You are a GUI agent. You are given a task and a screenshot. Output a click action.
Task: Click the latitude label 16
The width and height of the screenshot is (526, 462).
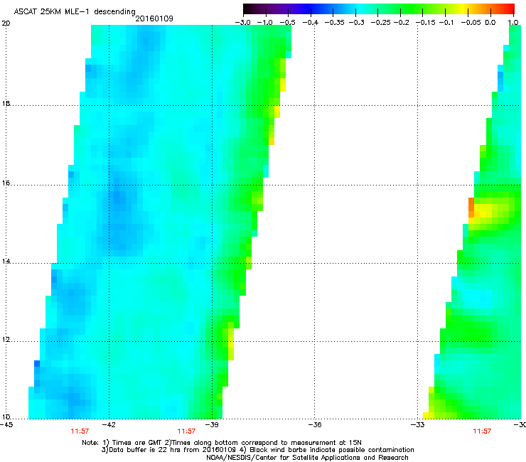[6, 183]
